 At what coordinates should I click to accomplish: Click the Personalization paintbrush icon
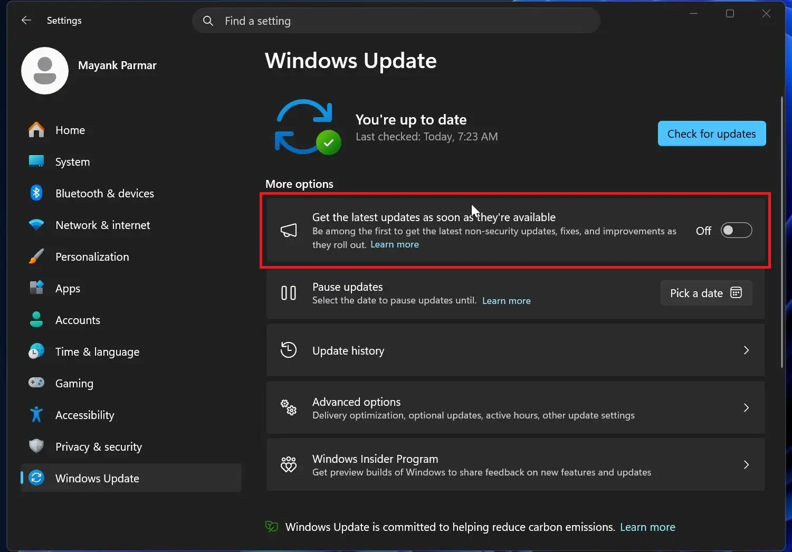pyautogui.click(x=36, y=256)
